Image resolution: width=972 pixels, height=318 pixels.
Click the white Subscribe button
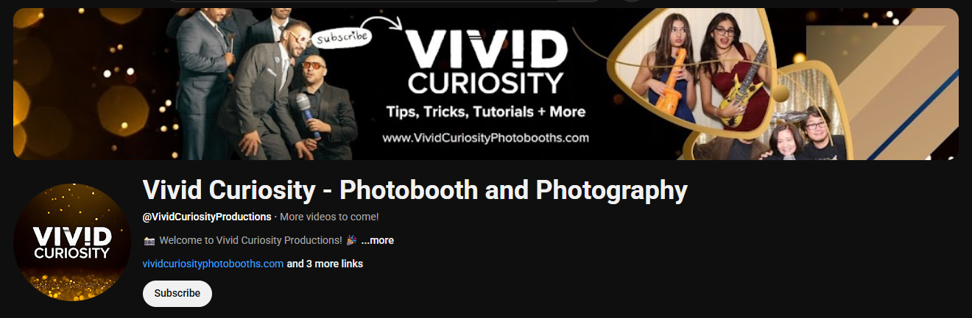click(x=177, y=293)
